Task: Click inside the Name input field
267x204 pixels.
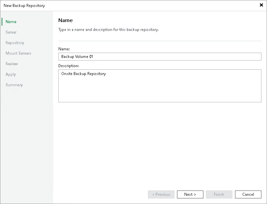Action: click(160, 56)
